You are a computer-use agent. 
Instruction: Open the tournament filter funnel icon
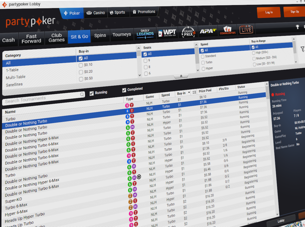click(x=303, y=49)
